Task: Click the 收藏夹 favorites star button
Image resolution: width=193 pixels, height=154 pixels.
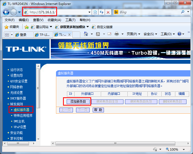Action: point(12,27)
